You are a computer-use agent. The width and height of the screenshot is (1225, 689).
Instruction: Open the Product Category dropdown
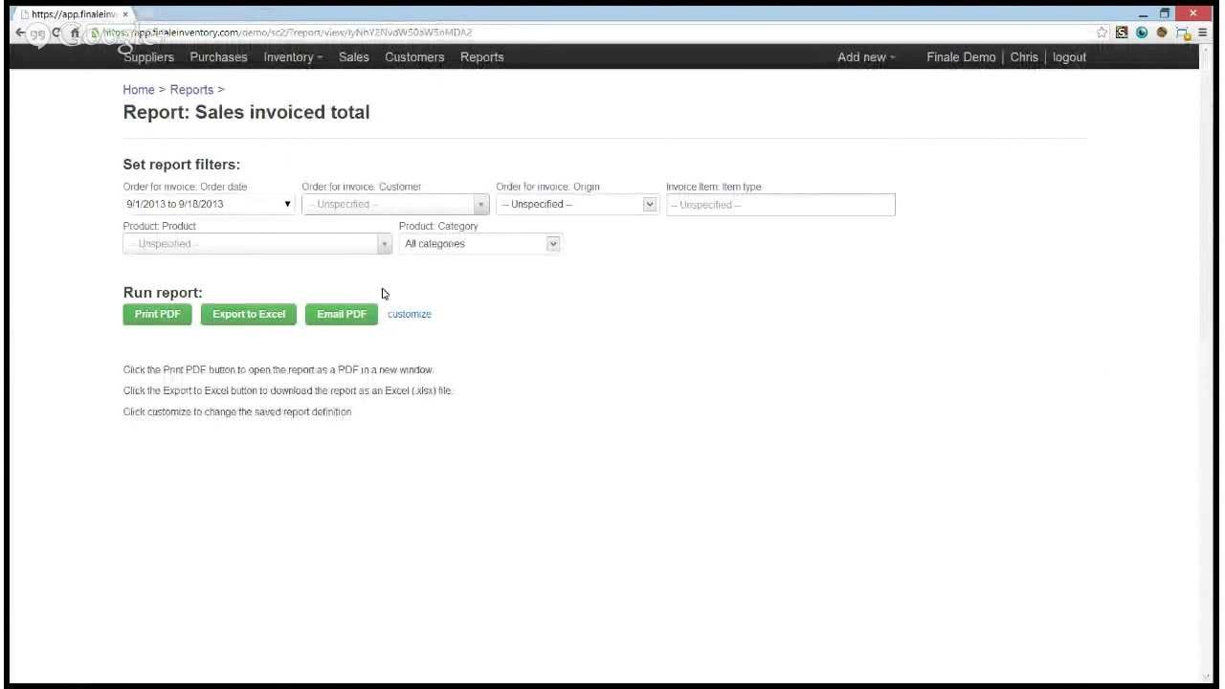point(479,244)
